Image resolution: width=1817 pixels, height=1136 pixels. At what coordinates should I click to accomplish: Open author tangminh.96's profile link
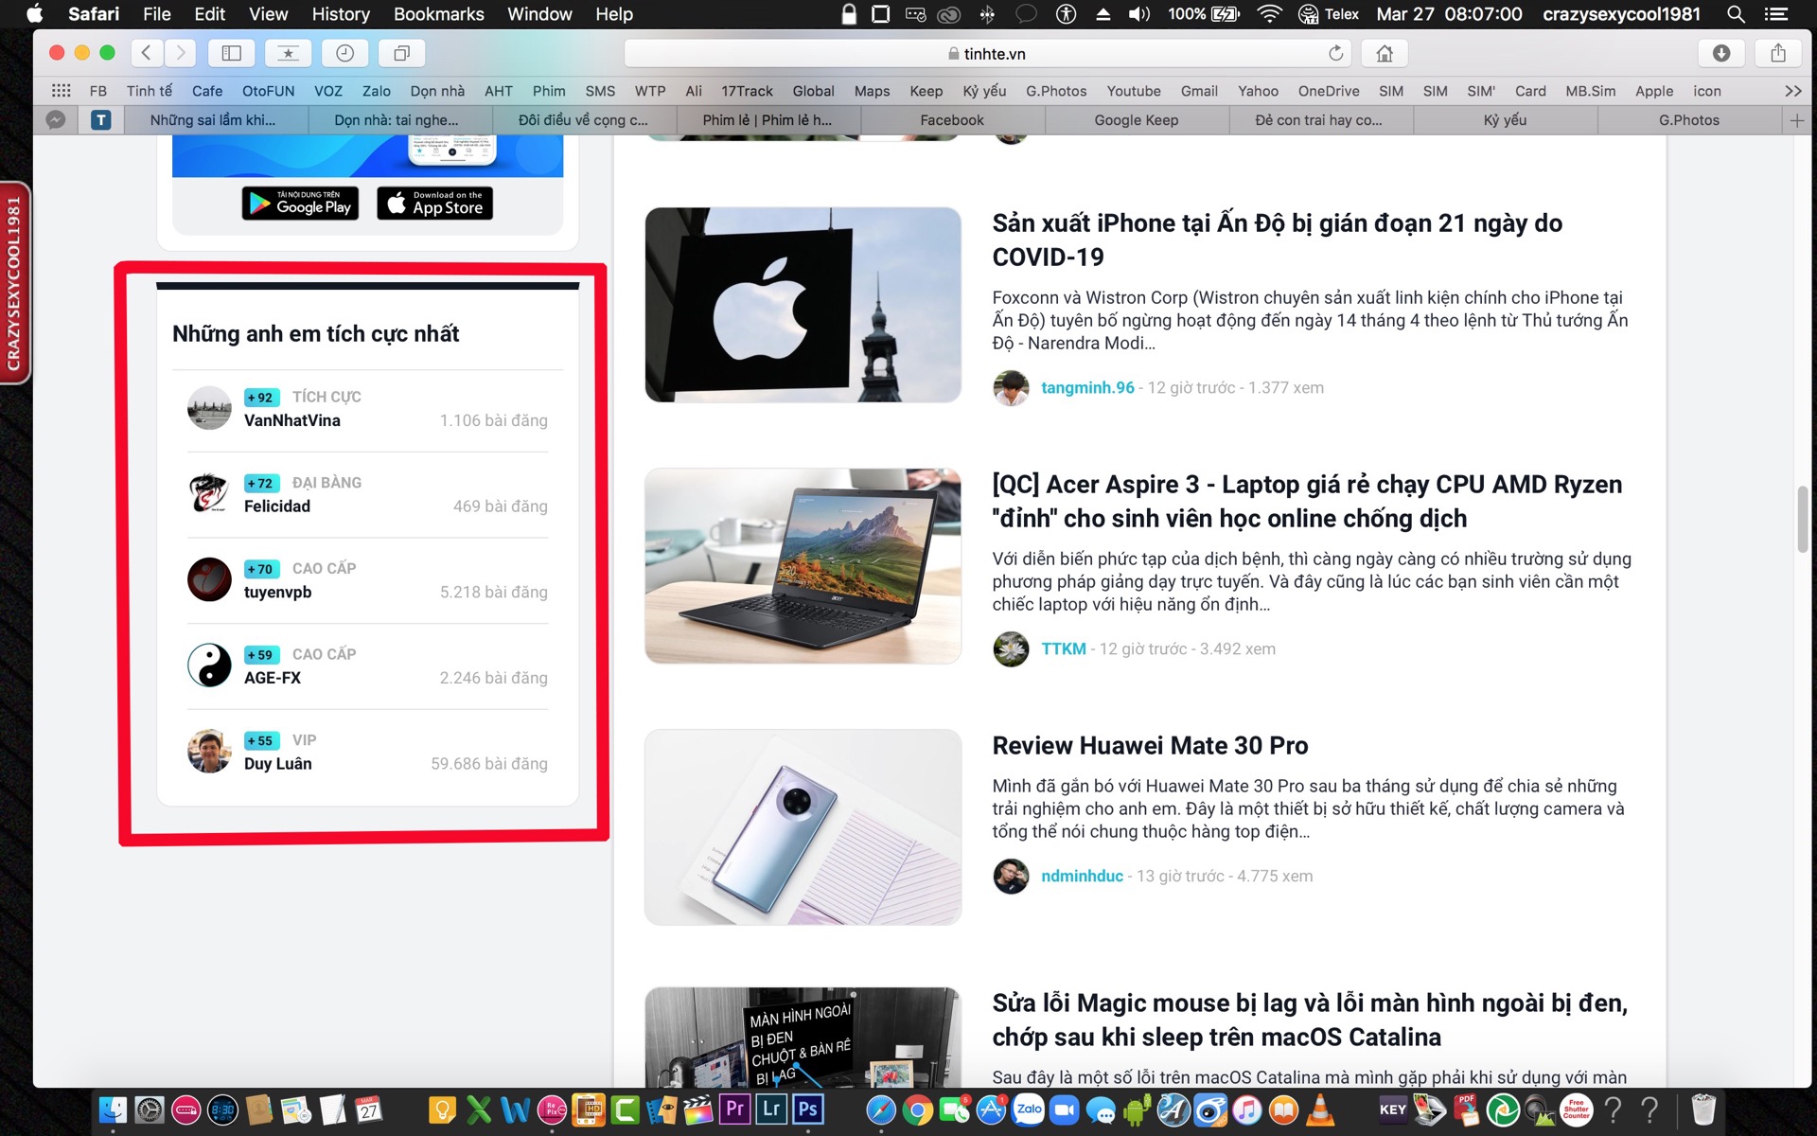(x=1087, y=388)
